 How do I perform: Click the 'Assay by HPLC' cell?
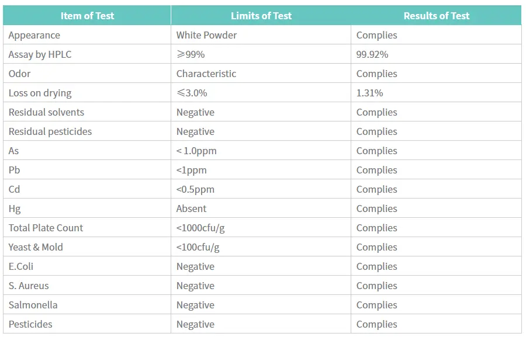click(x=40, y=54)
